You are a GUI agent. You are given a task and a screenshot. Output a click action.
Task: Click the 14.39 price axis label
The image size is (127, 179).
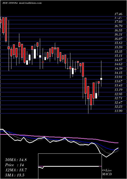(118, 69)
